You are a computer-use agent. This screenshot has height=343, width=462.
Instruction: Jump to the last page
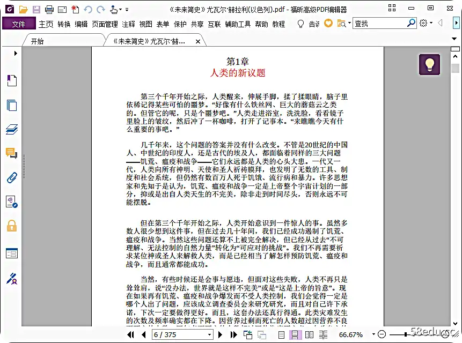point(233,334)
